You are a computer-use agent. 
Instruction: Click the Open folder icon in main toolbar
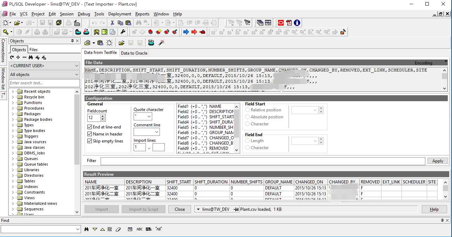click(17, 23)
